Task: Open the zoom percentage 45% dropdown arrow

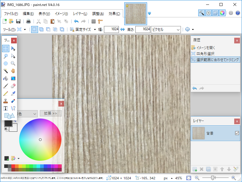Action: point(172,178)
